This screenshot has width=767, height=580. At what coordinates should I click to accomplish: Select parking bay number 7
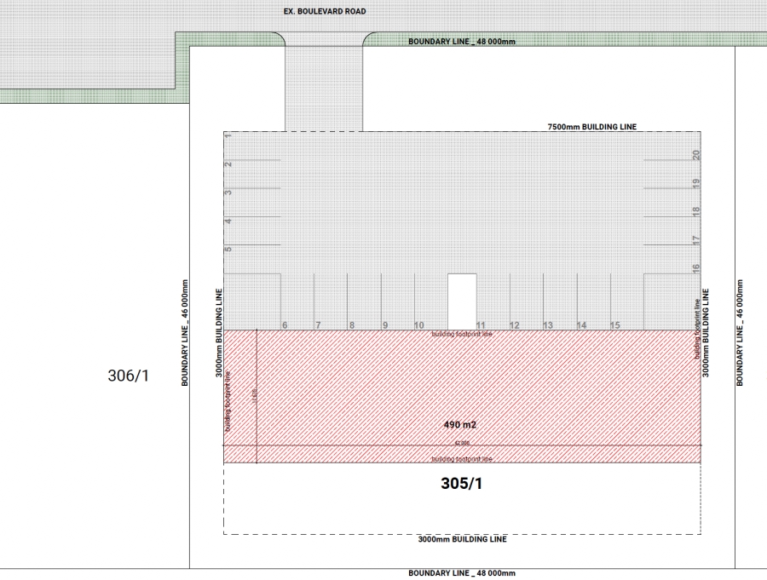click(x=318, y=325)
